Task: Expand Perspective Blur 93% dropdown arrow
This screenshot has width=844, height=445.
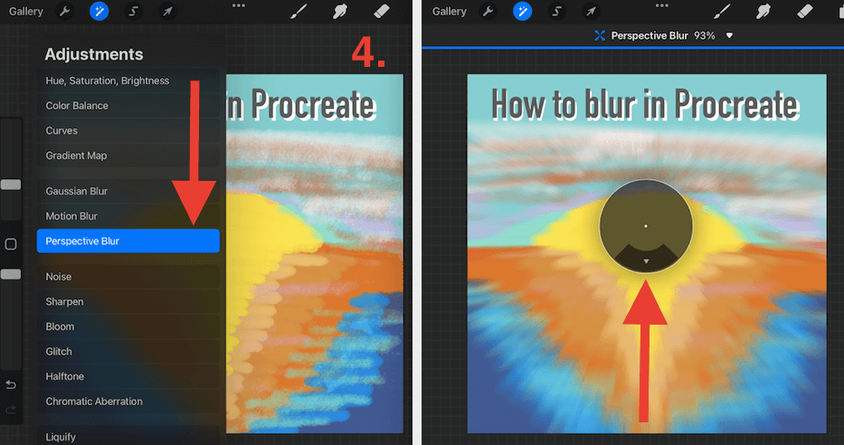Action: (x=729, y=35)
